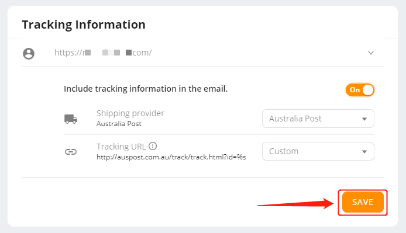Click the chain link icon

71,152
